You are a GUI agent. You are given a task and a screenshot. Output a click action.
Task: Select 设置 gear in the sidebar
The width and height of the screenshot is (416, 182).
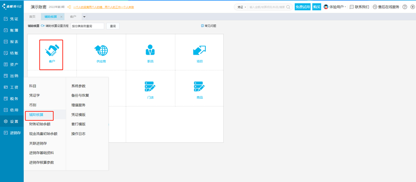click(x=12, y=122)
